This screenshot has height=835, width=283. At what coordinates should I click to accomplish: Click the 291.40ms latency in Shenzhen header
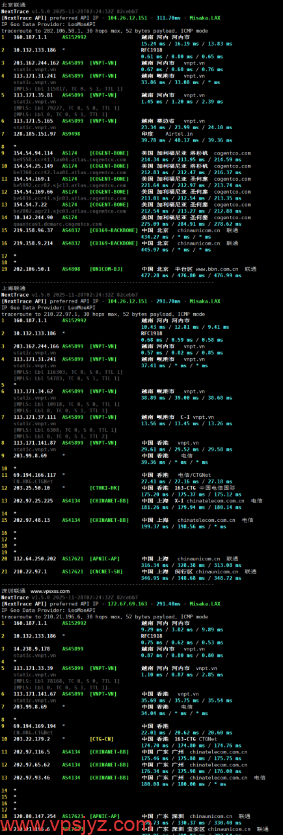click(167, 604)
